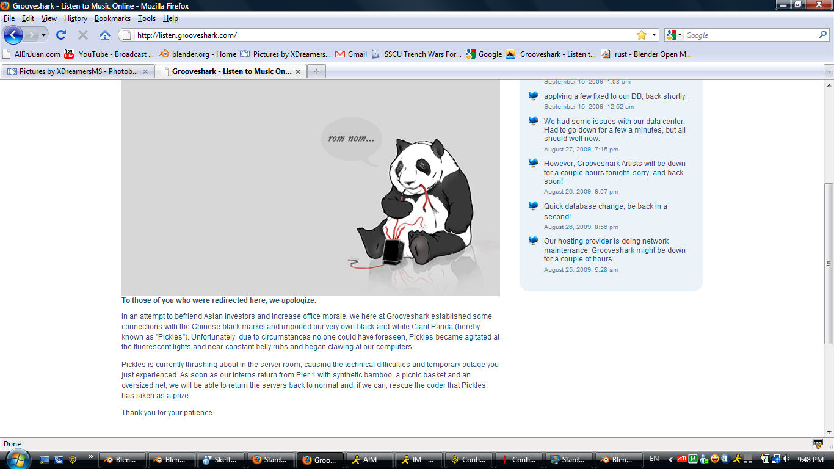This screenshot has height=469, width=834.
Task: Open the rust - Blender Open M... bookmark
Action: coord(646,54)
